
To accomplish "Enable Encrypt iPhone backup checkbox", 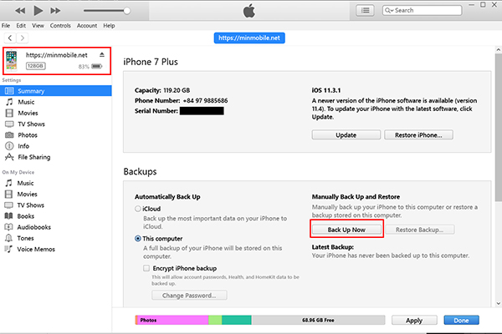I will click(x=146, y=268).
